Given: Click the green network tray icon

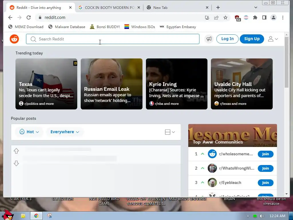Looking at the screenshot, I should tap(255, 216).
